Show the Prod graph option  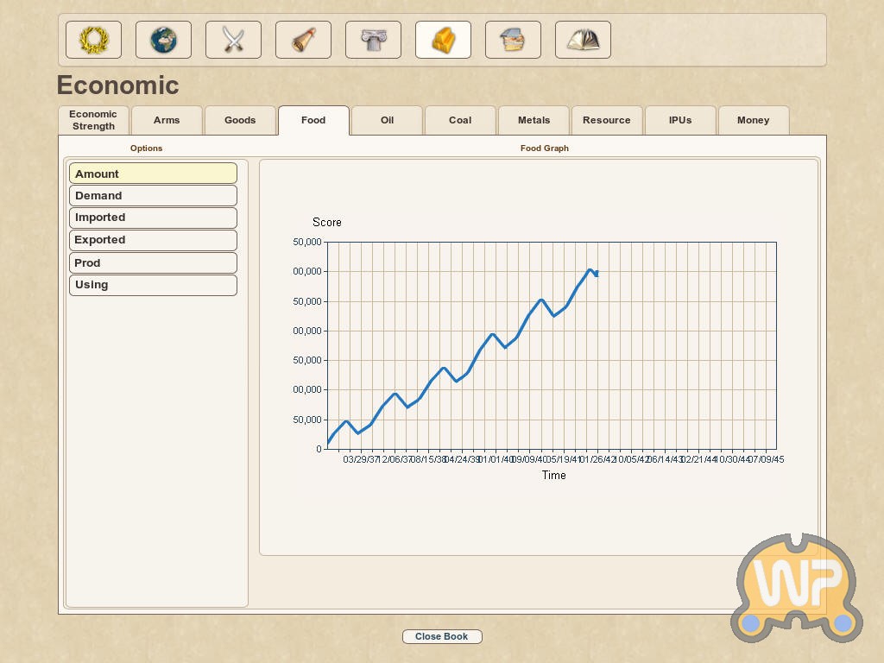[153, 262]
